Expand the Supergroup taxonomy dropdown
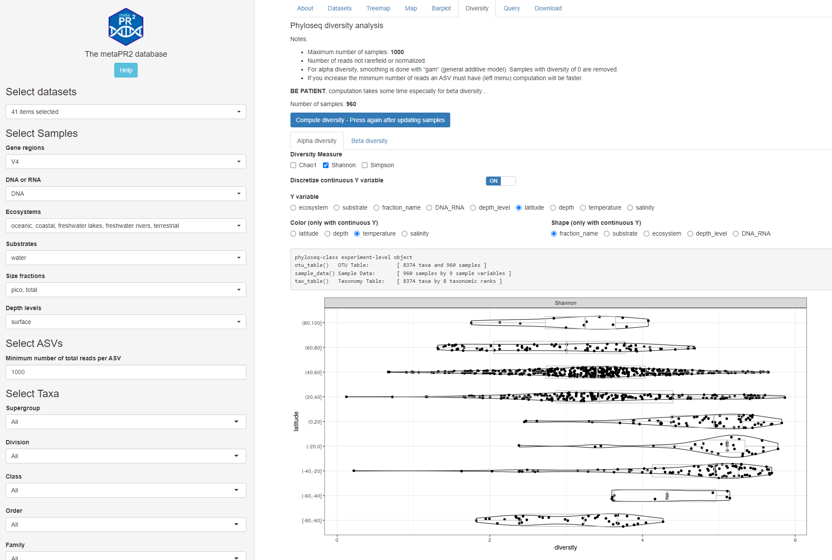 [x=240, y=421]
